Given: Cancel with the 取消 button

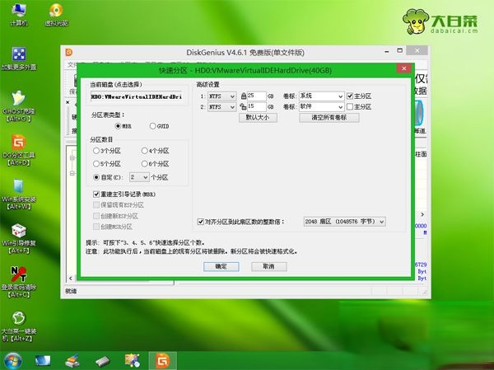Looking at the screenshot, I should click(268, 266).
